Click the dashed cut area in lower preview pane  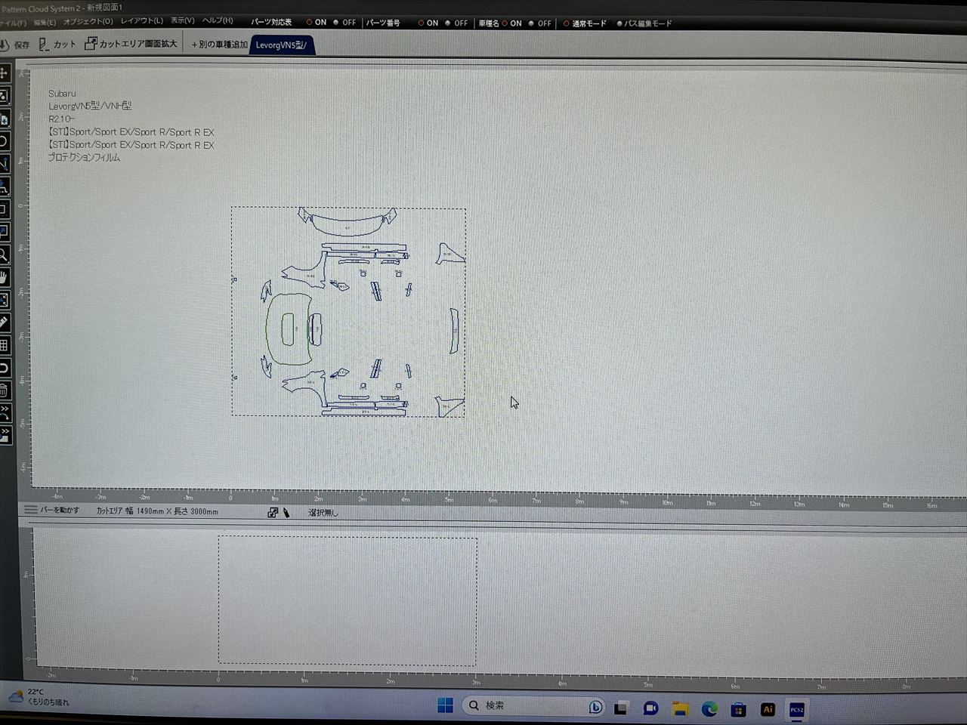(348, 600)
